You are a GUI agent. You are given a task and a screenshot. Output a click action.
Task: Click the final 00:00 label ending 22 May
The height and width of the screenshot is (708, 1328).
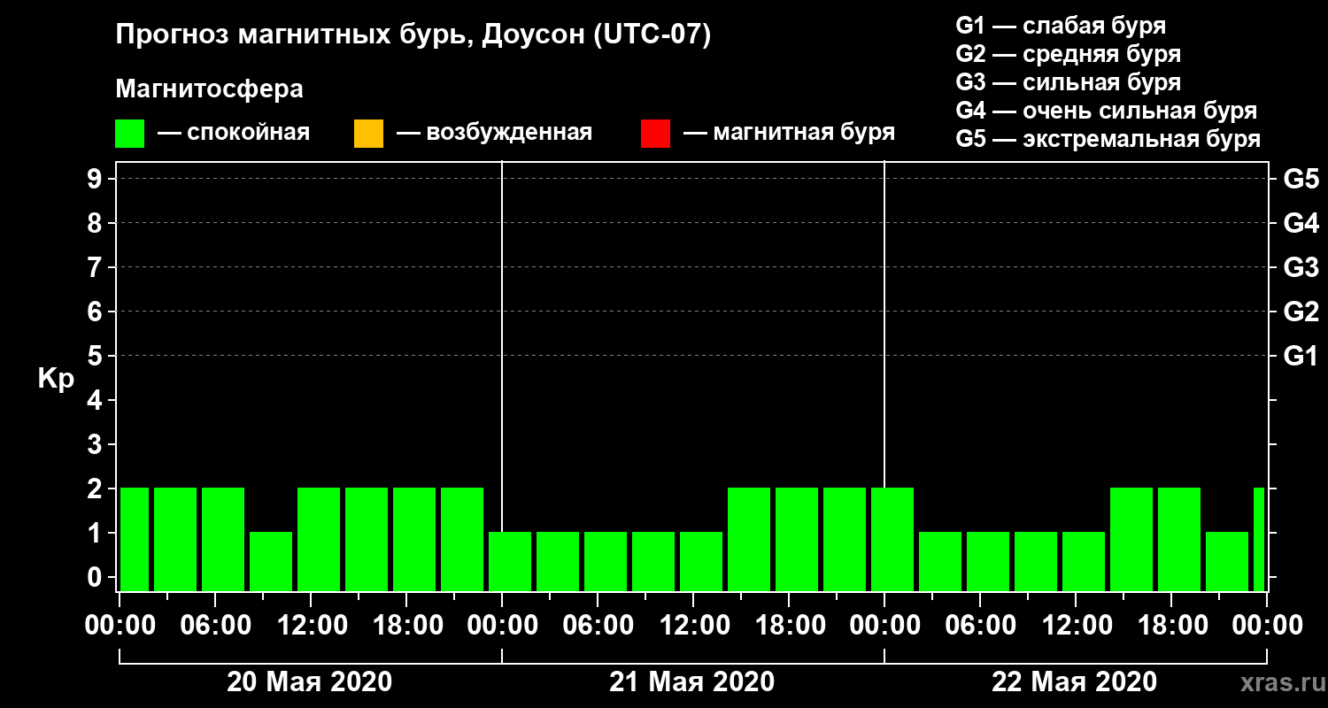(1267, 626)
